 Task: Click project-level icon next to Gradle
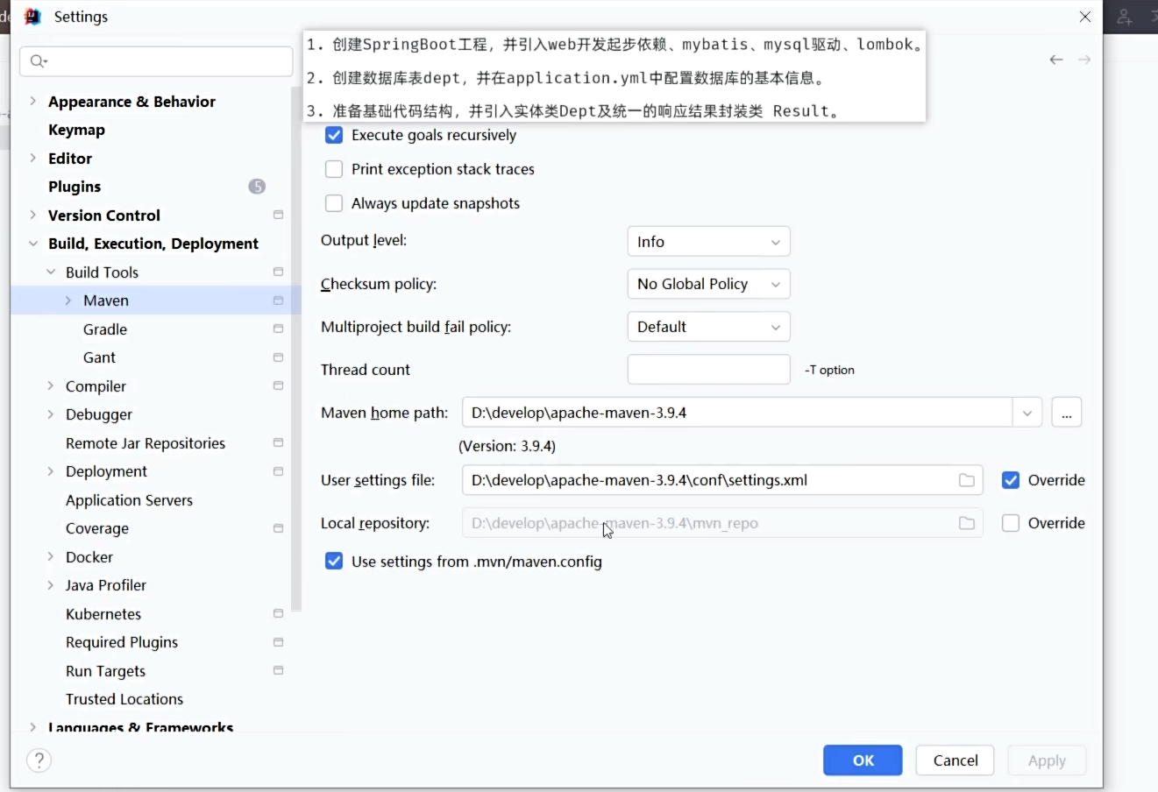pyautogui.click(x=278, y=329)
